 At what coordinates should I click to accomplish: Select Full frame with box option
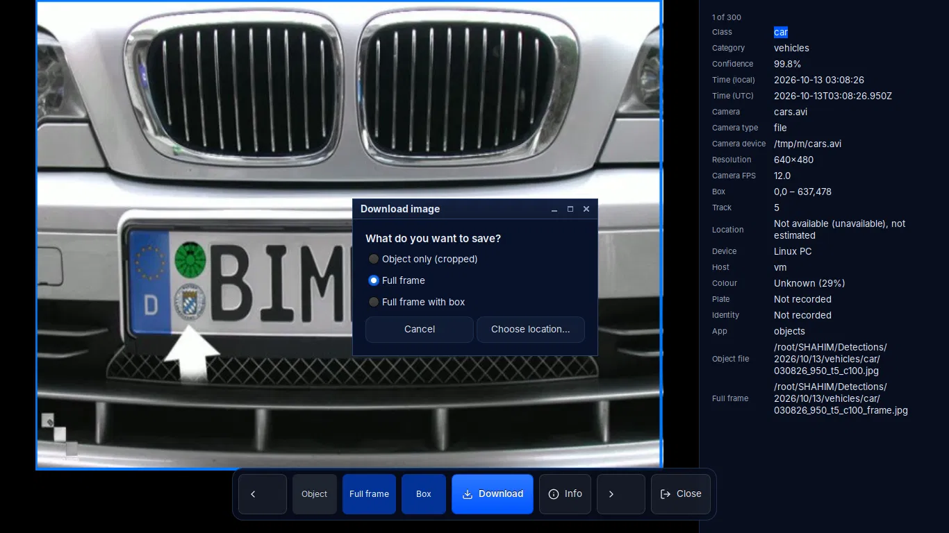pos(417,302)
